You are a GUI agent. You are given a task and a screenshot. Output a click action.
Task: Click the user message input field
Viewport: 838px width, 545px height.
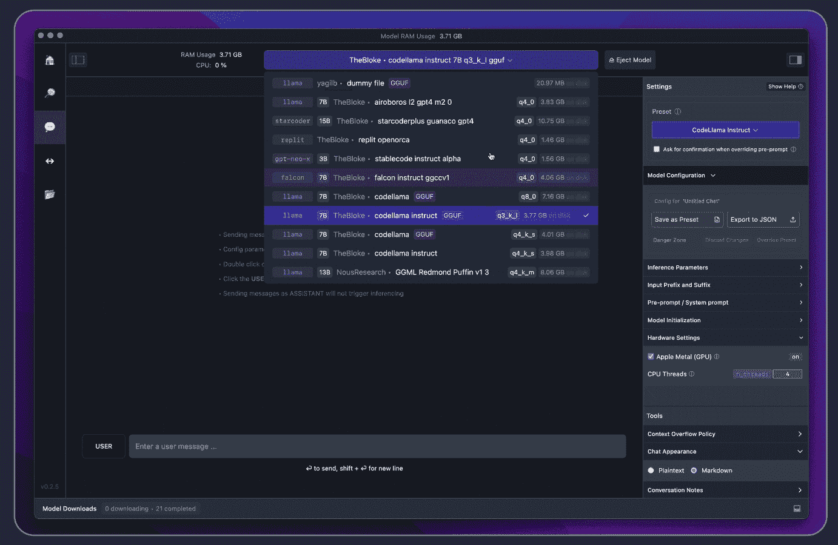tap(377, 446)
